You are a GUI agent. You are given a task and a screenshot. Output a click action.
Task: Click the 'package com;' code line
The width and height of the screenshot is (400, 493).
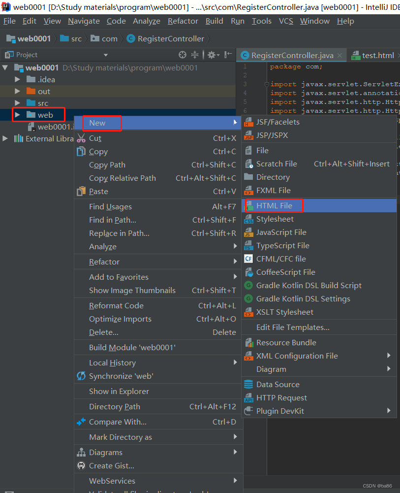coord(296,66)
